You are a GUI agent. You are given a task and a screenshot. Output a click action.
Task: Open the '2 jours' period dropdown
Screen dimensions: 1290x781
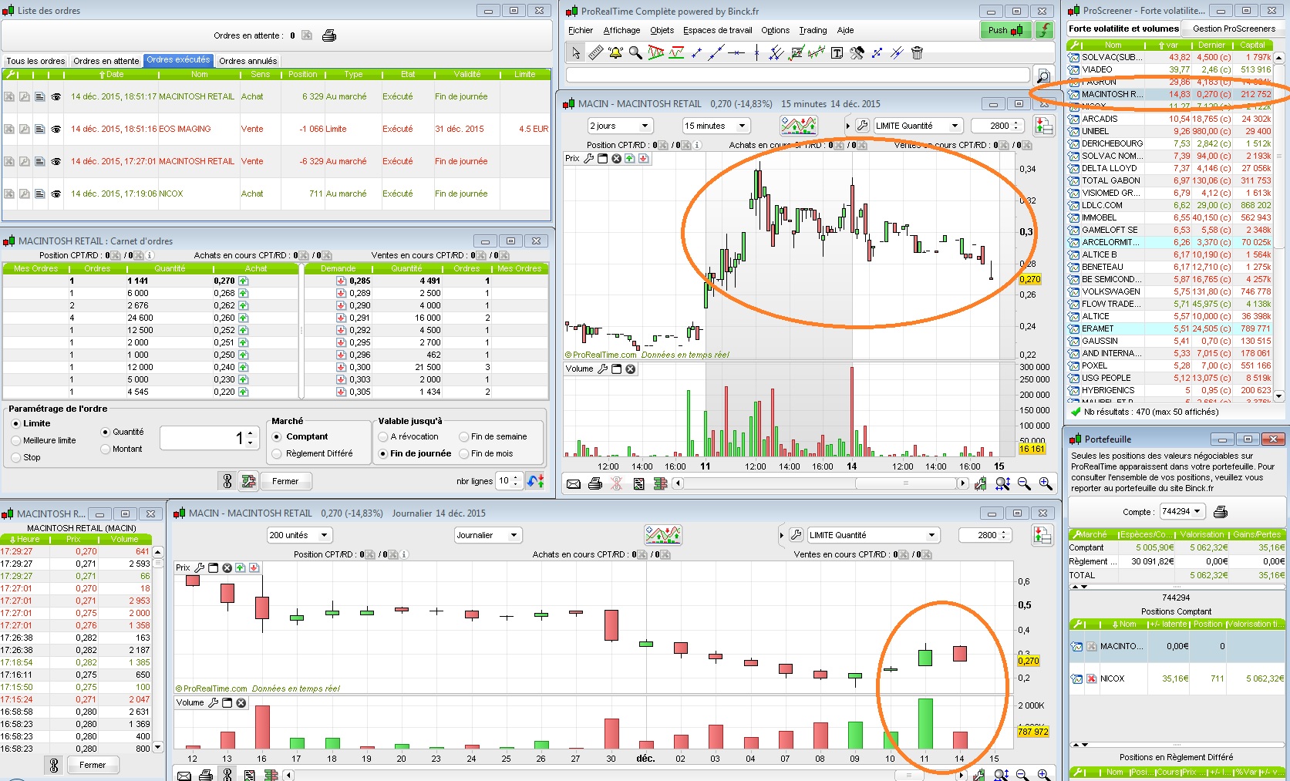621,126
